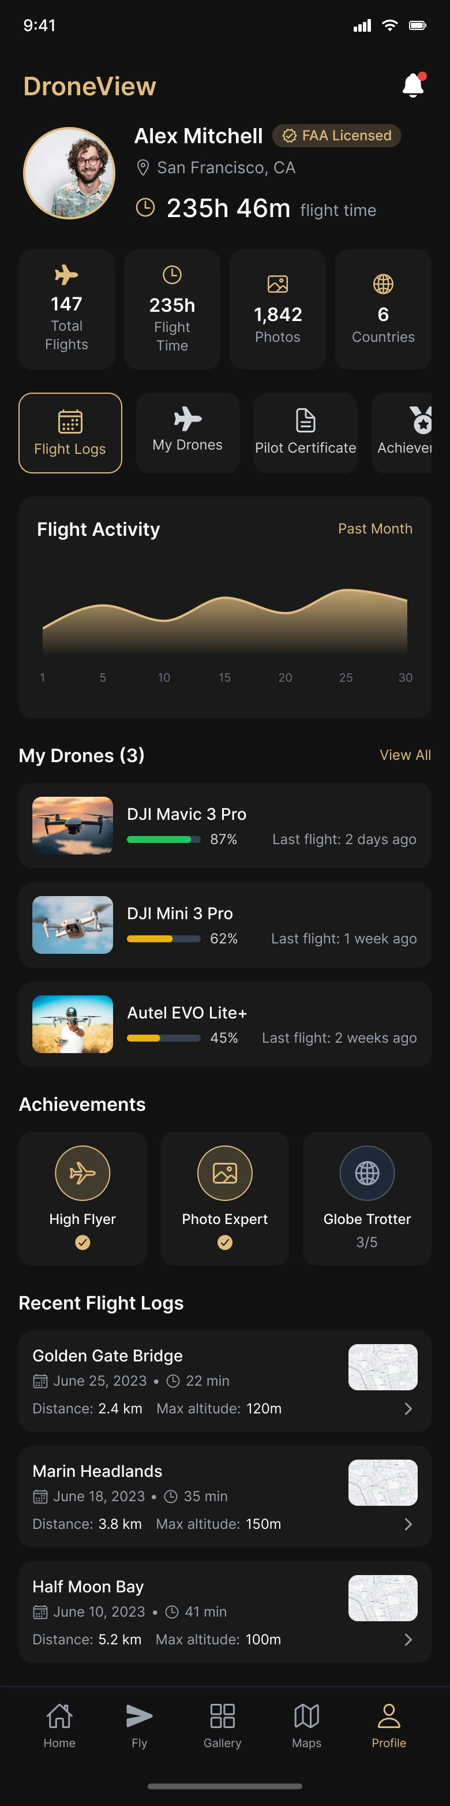The height and width of the screenshot is (1806, 450).
Task: Tap the Photo Expert completed checkmark
Action: click(225, 1242)
